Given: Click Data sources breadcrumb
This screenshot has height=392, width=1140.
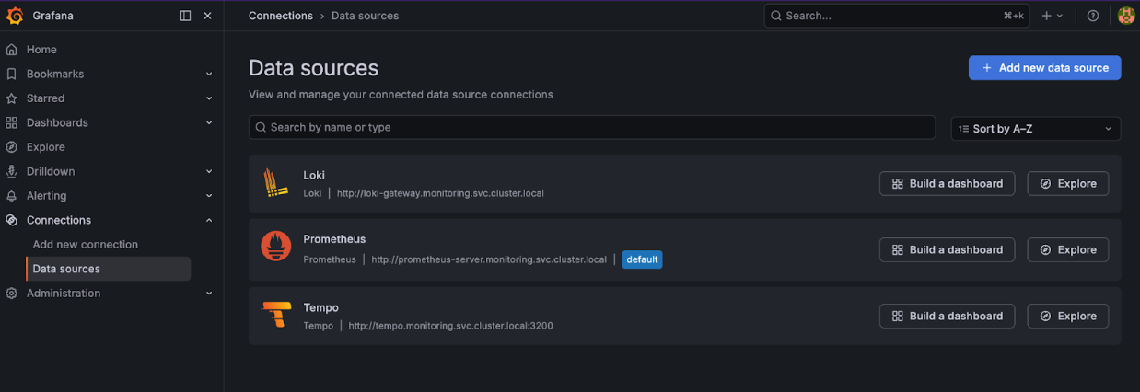Looking at the screenshot, I should [x=365, y=16].
